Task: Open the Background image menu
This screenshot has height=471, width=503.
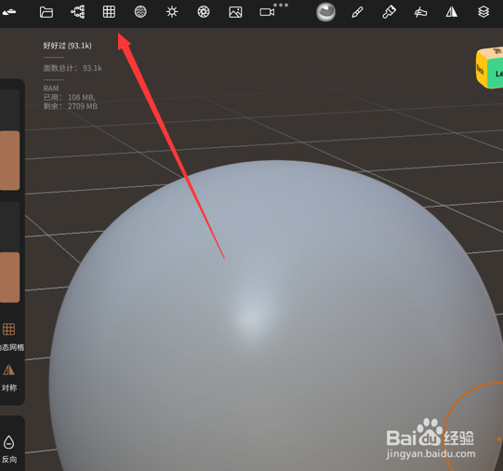Action: coord(235,12)
